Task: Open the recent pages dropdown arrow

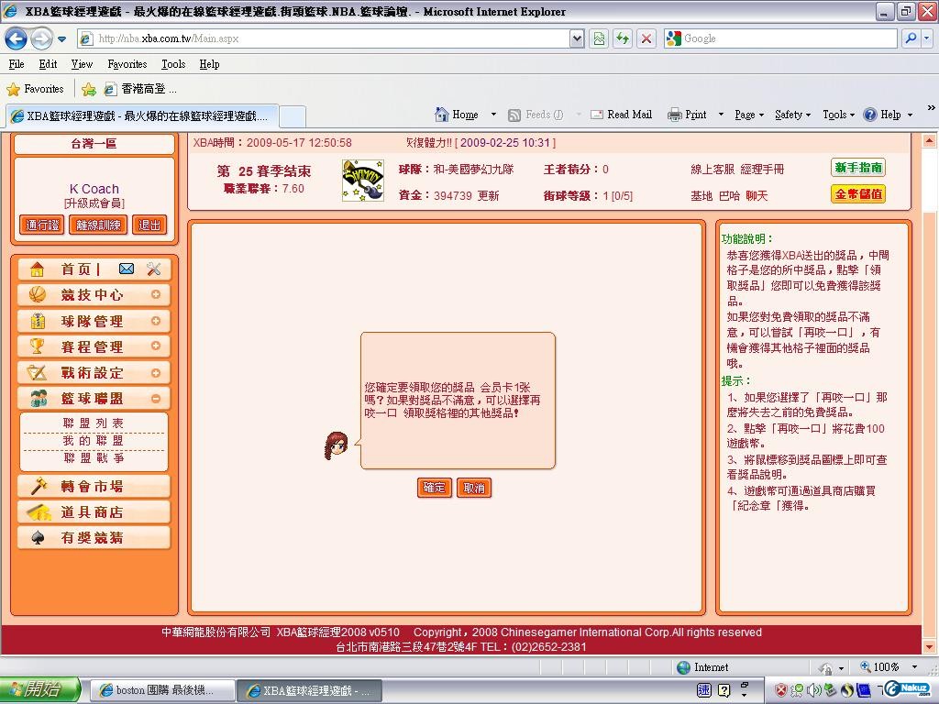Action: (61, 39)
